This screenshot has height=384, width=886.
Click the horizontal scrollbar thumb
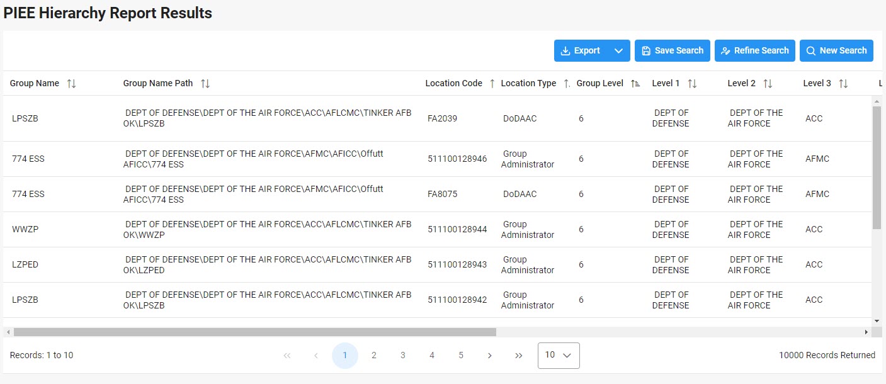coord(254,332)
